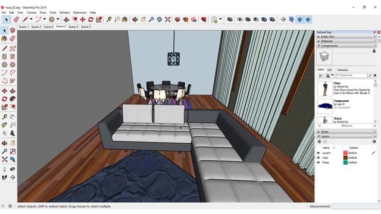Select the Push/Pull tool in top toolbar
This screenshot has width=381, height=214.
(x=66, y=20)
